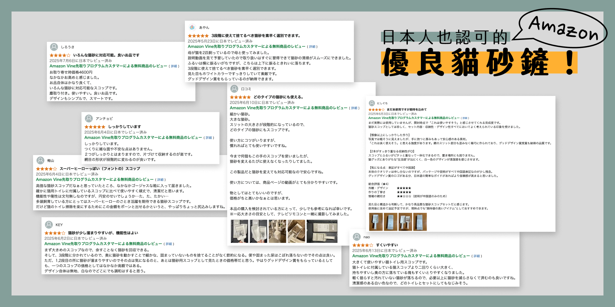Open the wide boxed-scoop photo in 口コミ review
615x307 pixels.
tap(322, 231)
